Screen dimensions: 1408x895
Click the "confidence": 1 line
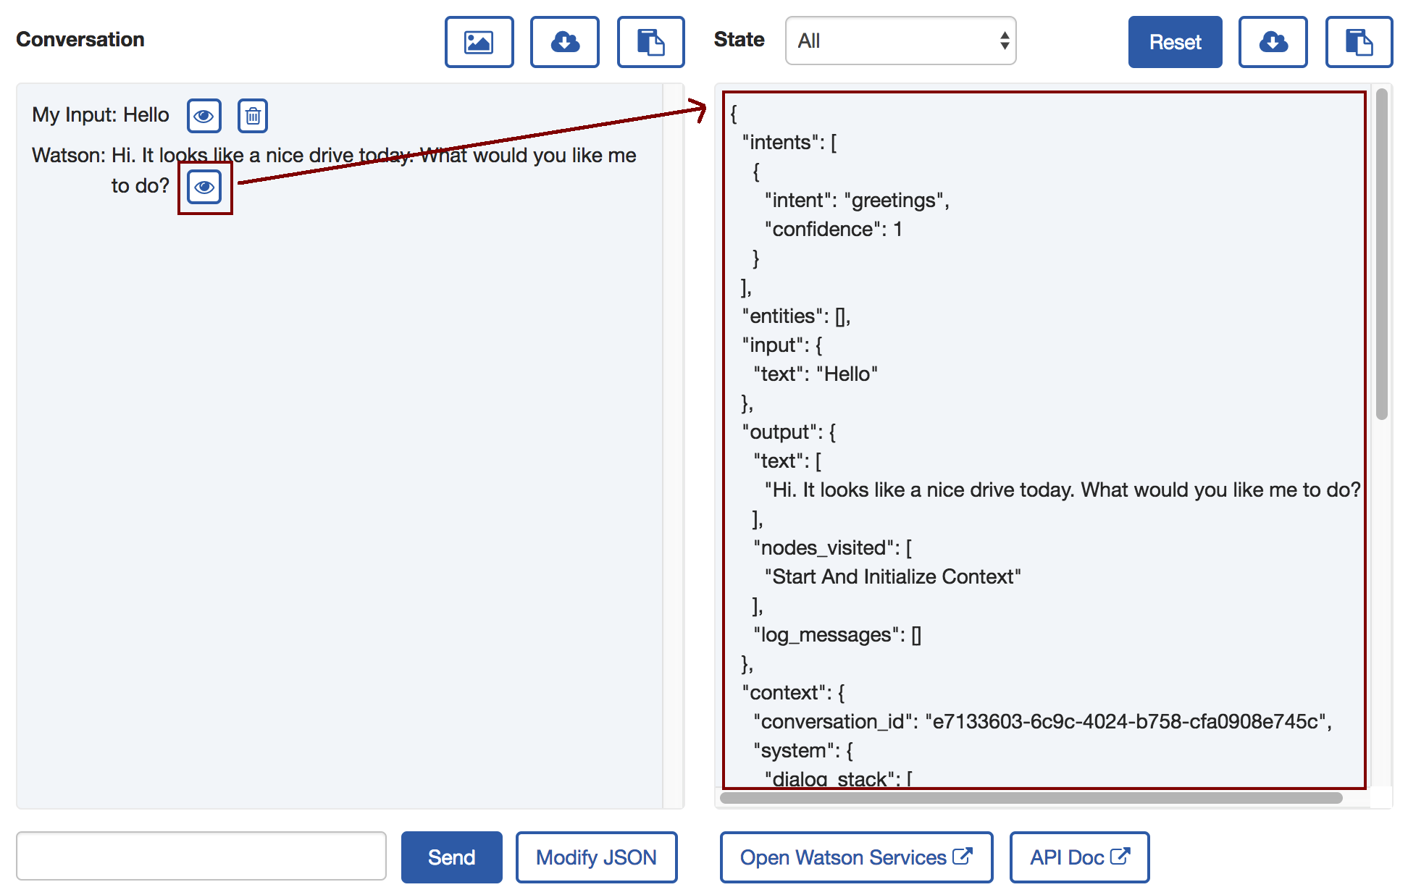click(833, 230)
